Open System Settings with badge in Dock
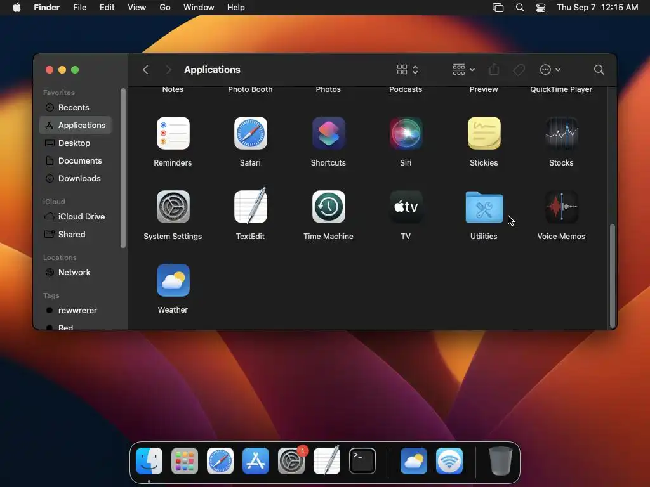Viewport: 650px width, 487px height. point(291,461)
